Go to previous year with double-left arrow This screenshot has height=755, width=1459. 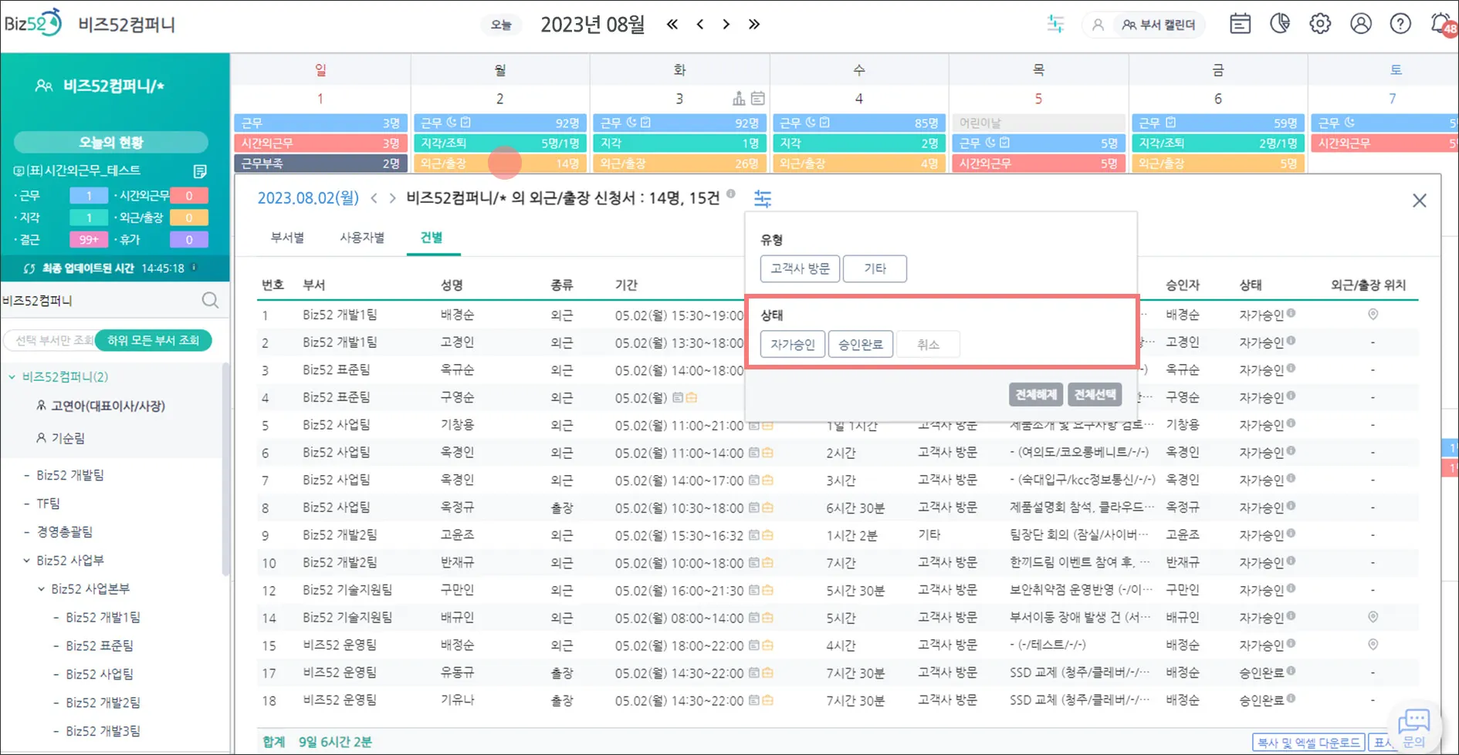pos(672,24)
